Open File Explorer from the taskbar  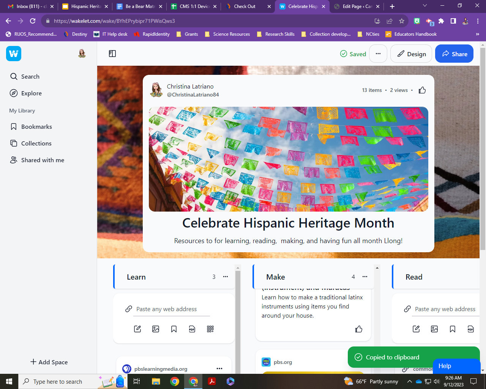point(156,381)
